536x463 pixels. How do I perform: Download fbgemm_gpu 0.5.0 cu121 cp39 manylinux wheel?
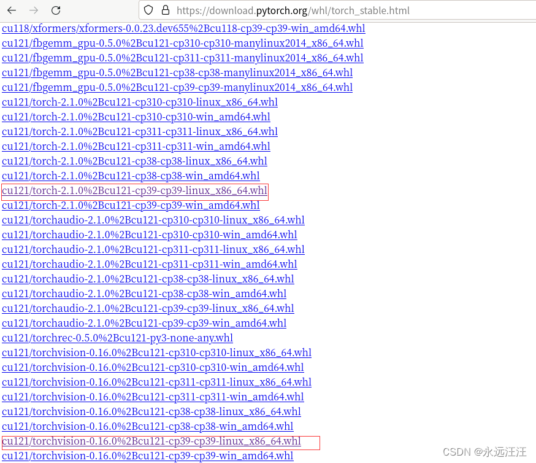pos(177,87)
